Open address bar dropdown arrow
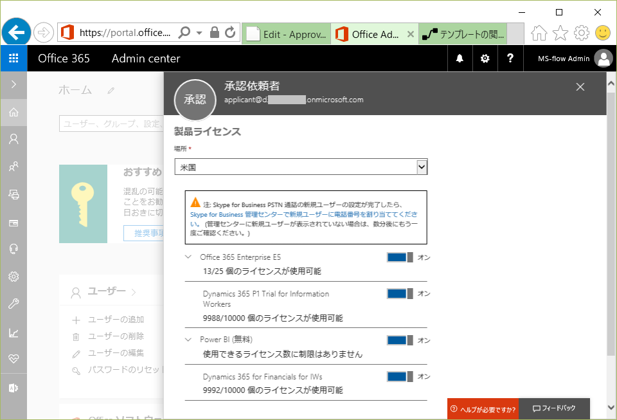Image resolution: width=617 pixels, height=420 pixels. 199,33
